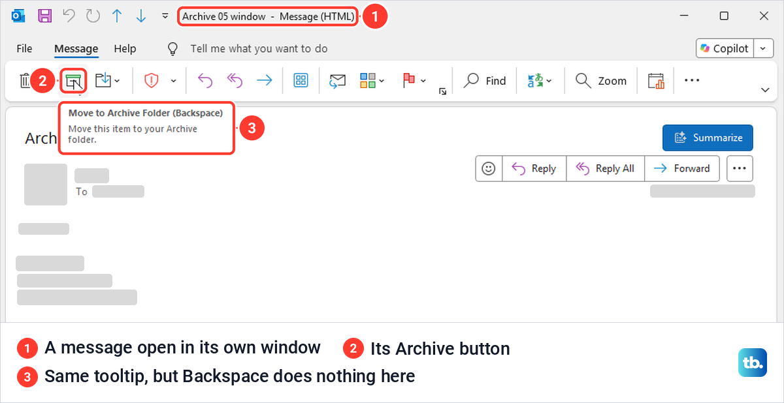
Task: Click the ribbon Reply All double-arrow icon
Action: (x=235, y=81)
